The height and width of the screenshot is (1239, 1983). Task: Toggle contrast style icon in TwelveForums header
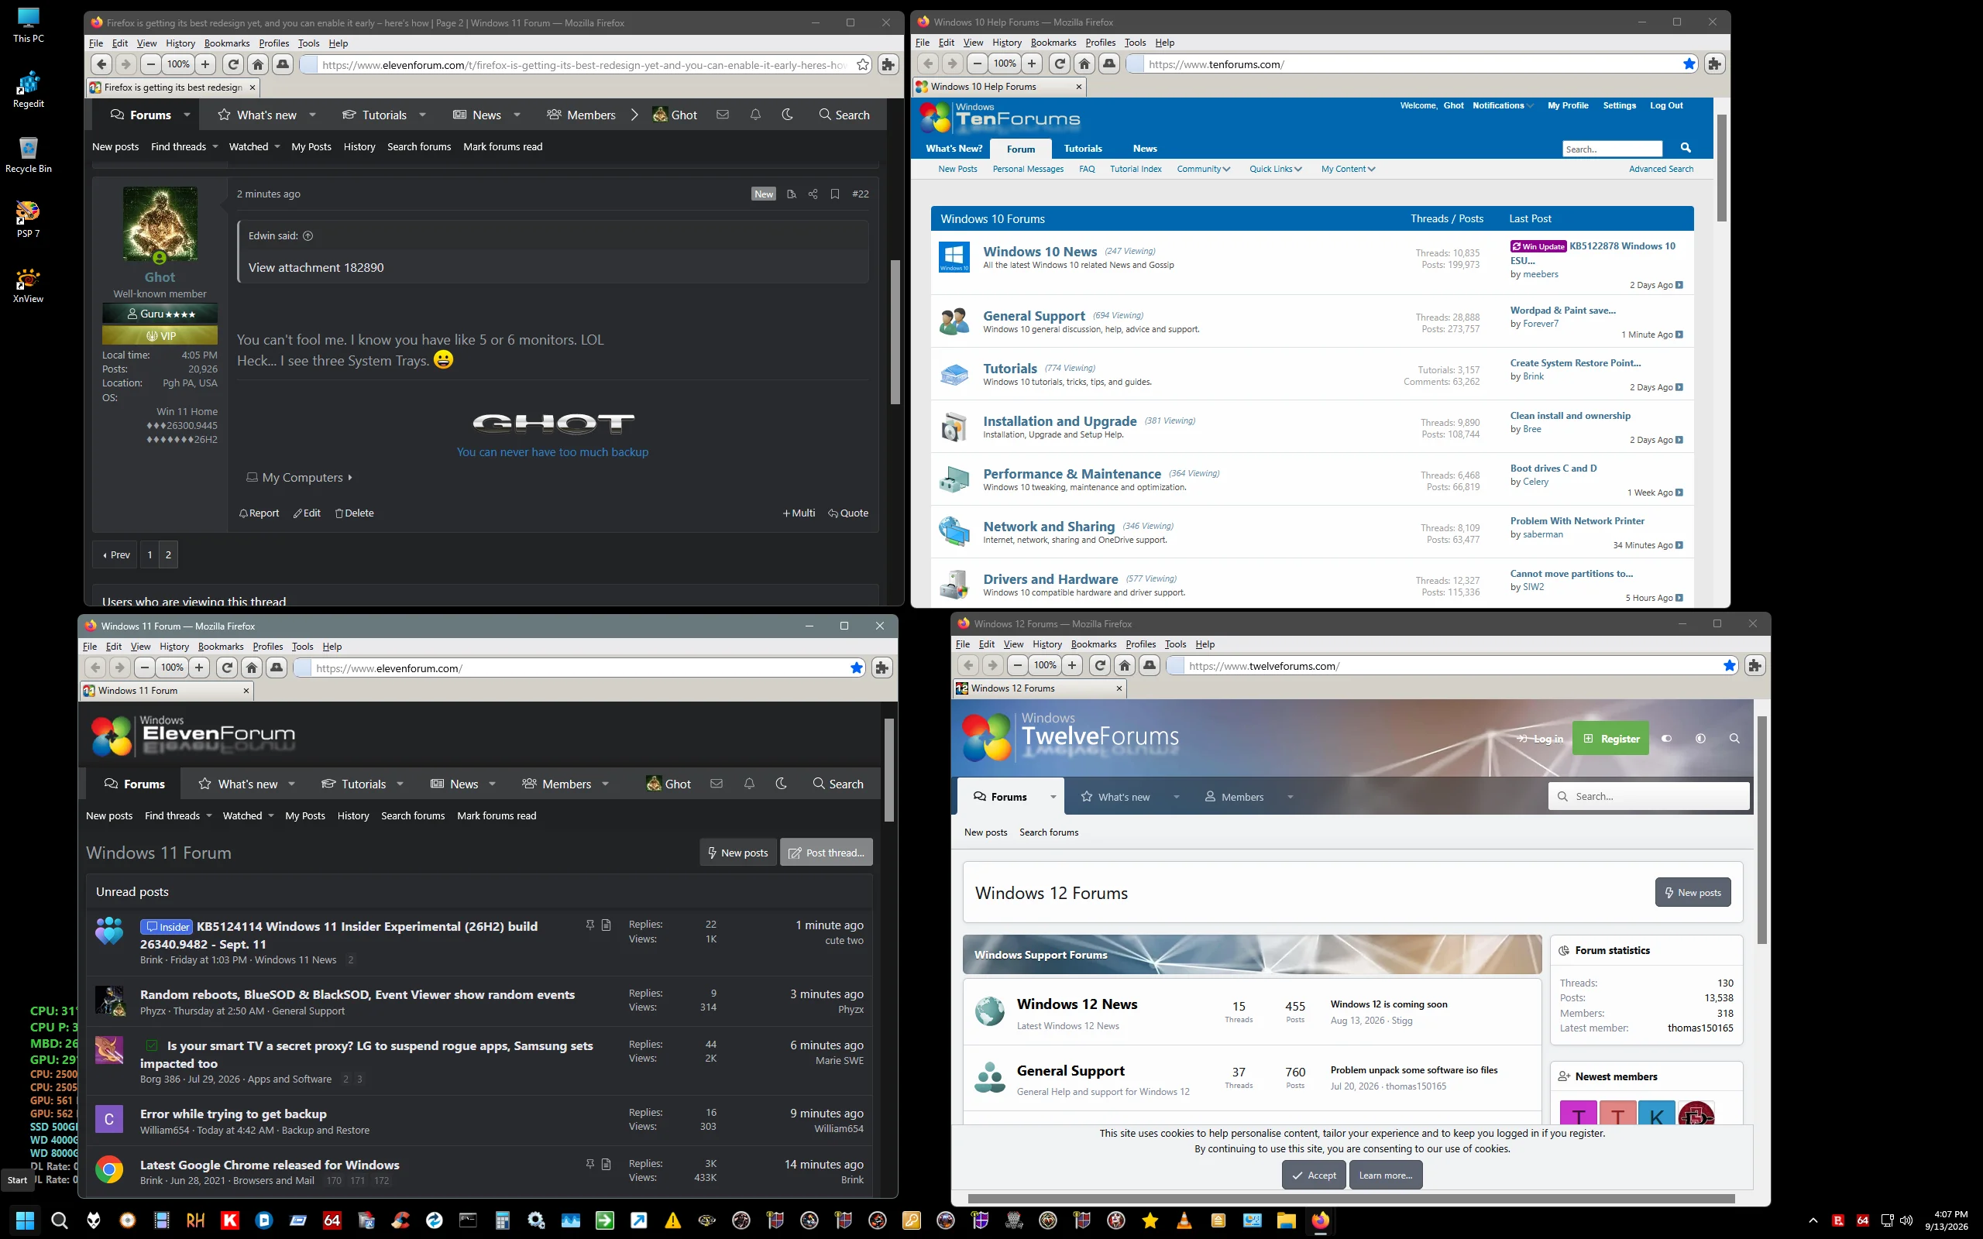pos(1701,738)
